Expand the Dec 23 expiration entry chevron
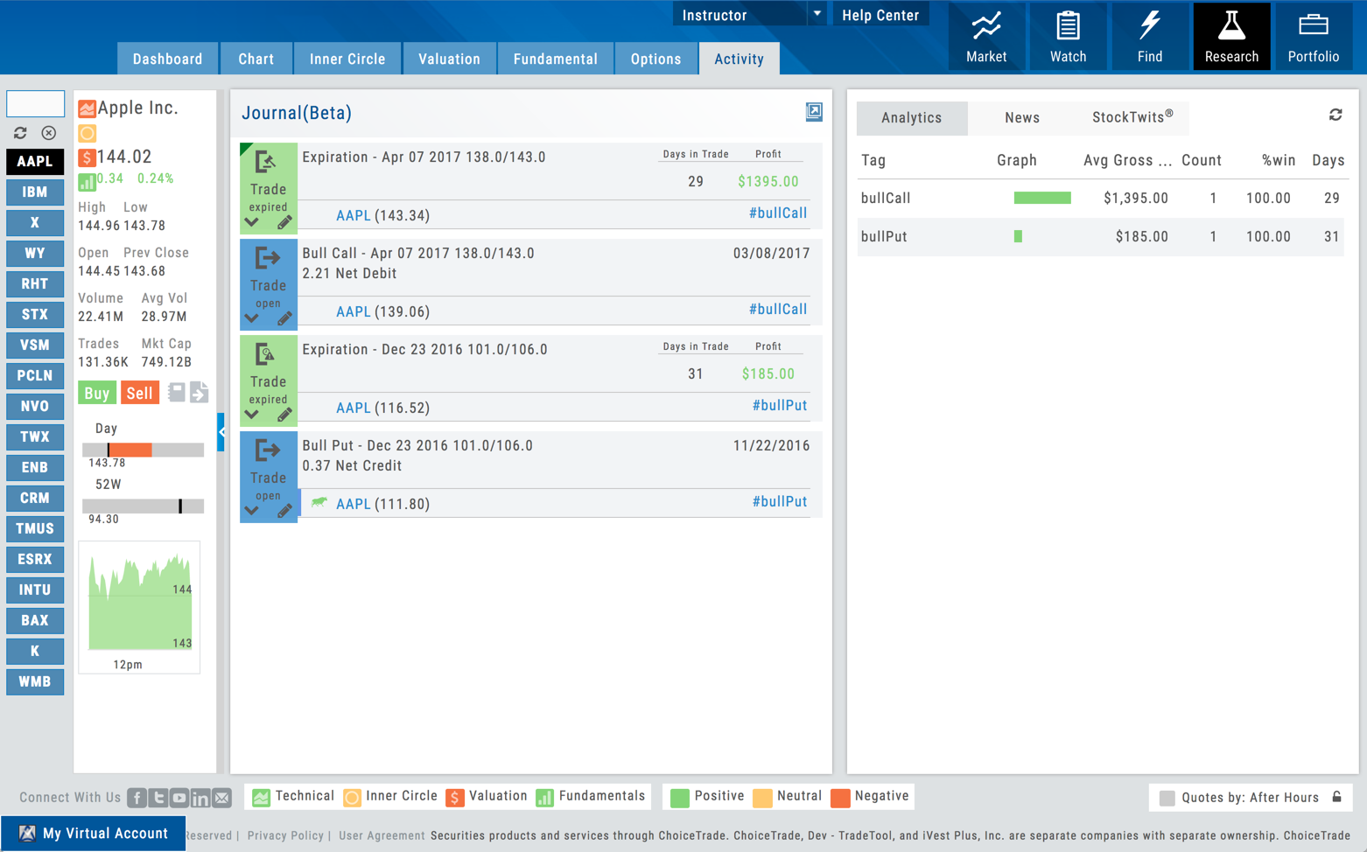The image size is (1367, 852). [252, 415]
